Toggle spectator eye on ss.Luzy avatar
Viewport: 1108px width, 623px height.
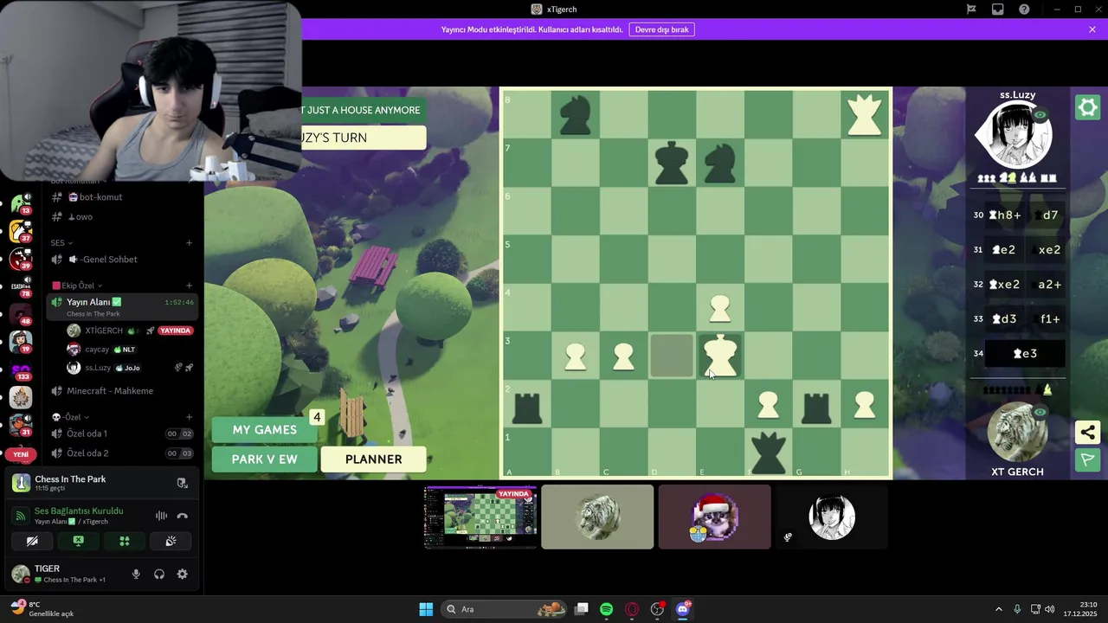(1040, 115)
